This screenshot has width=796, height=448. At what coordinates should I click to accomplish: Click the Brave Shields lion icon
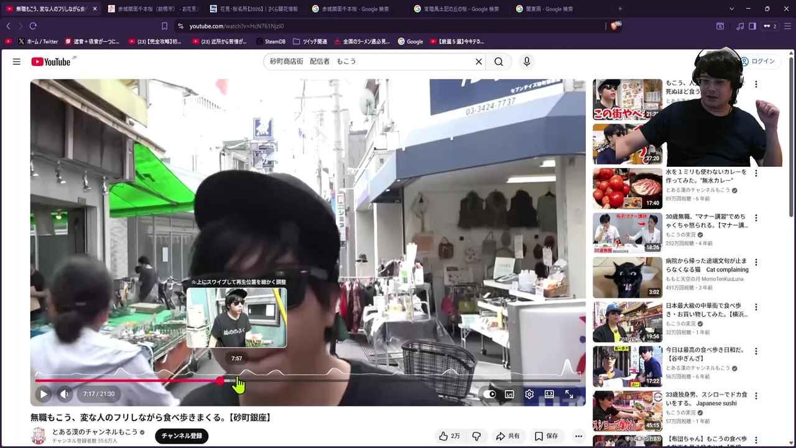point(615,26)
